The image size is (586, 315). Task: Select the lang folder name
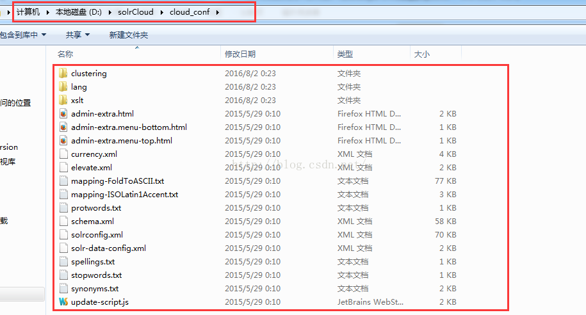coord(79,86)
